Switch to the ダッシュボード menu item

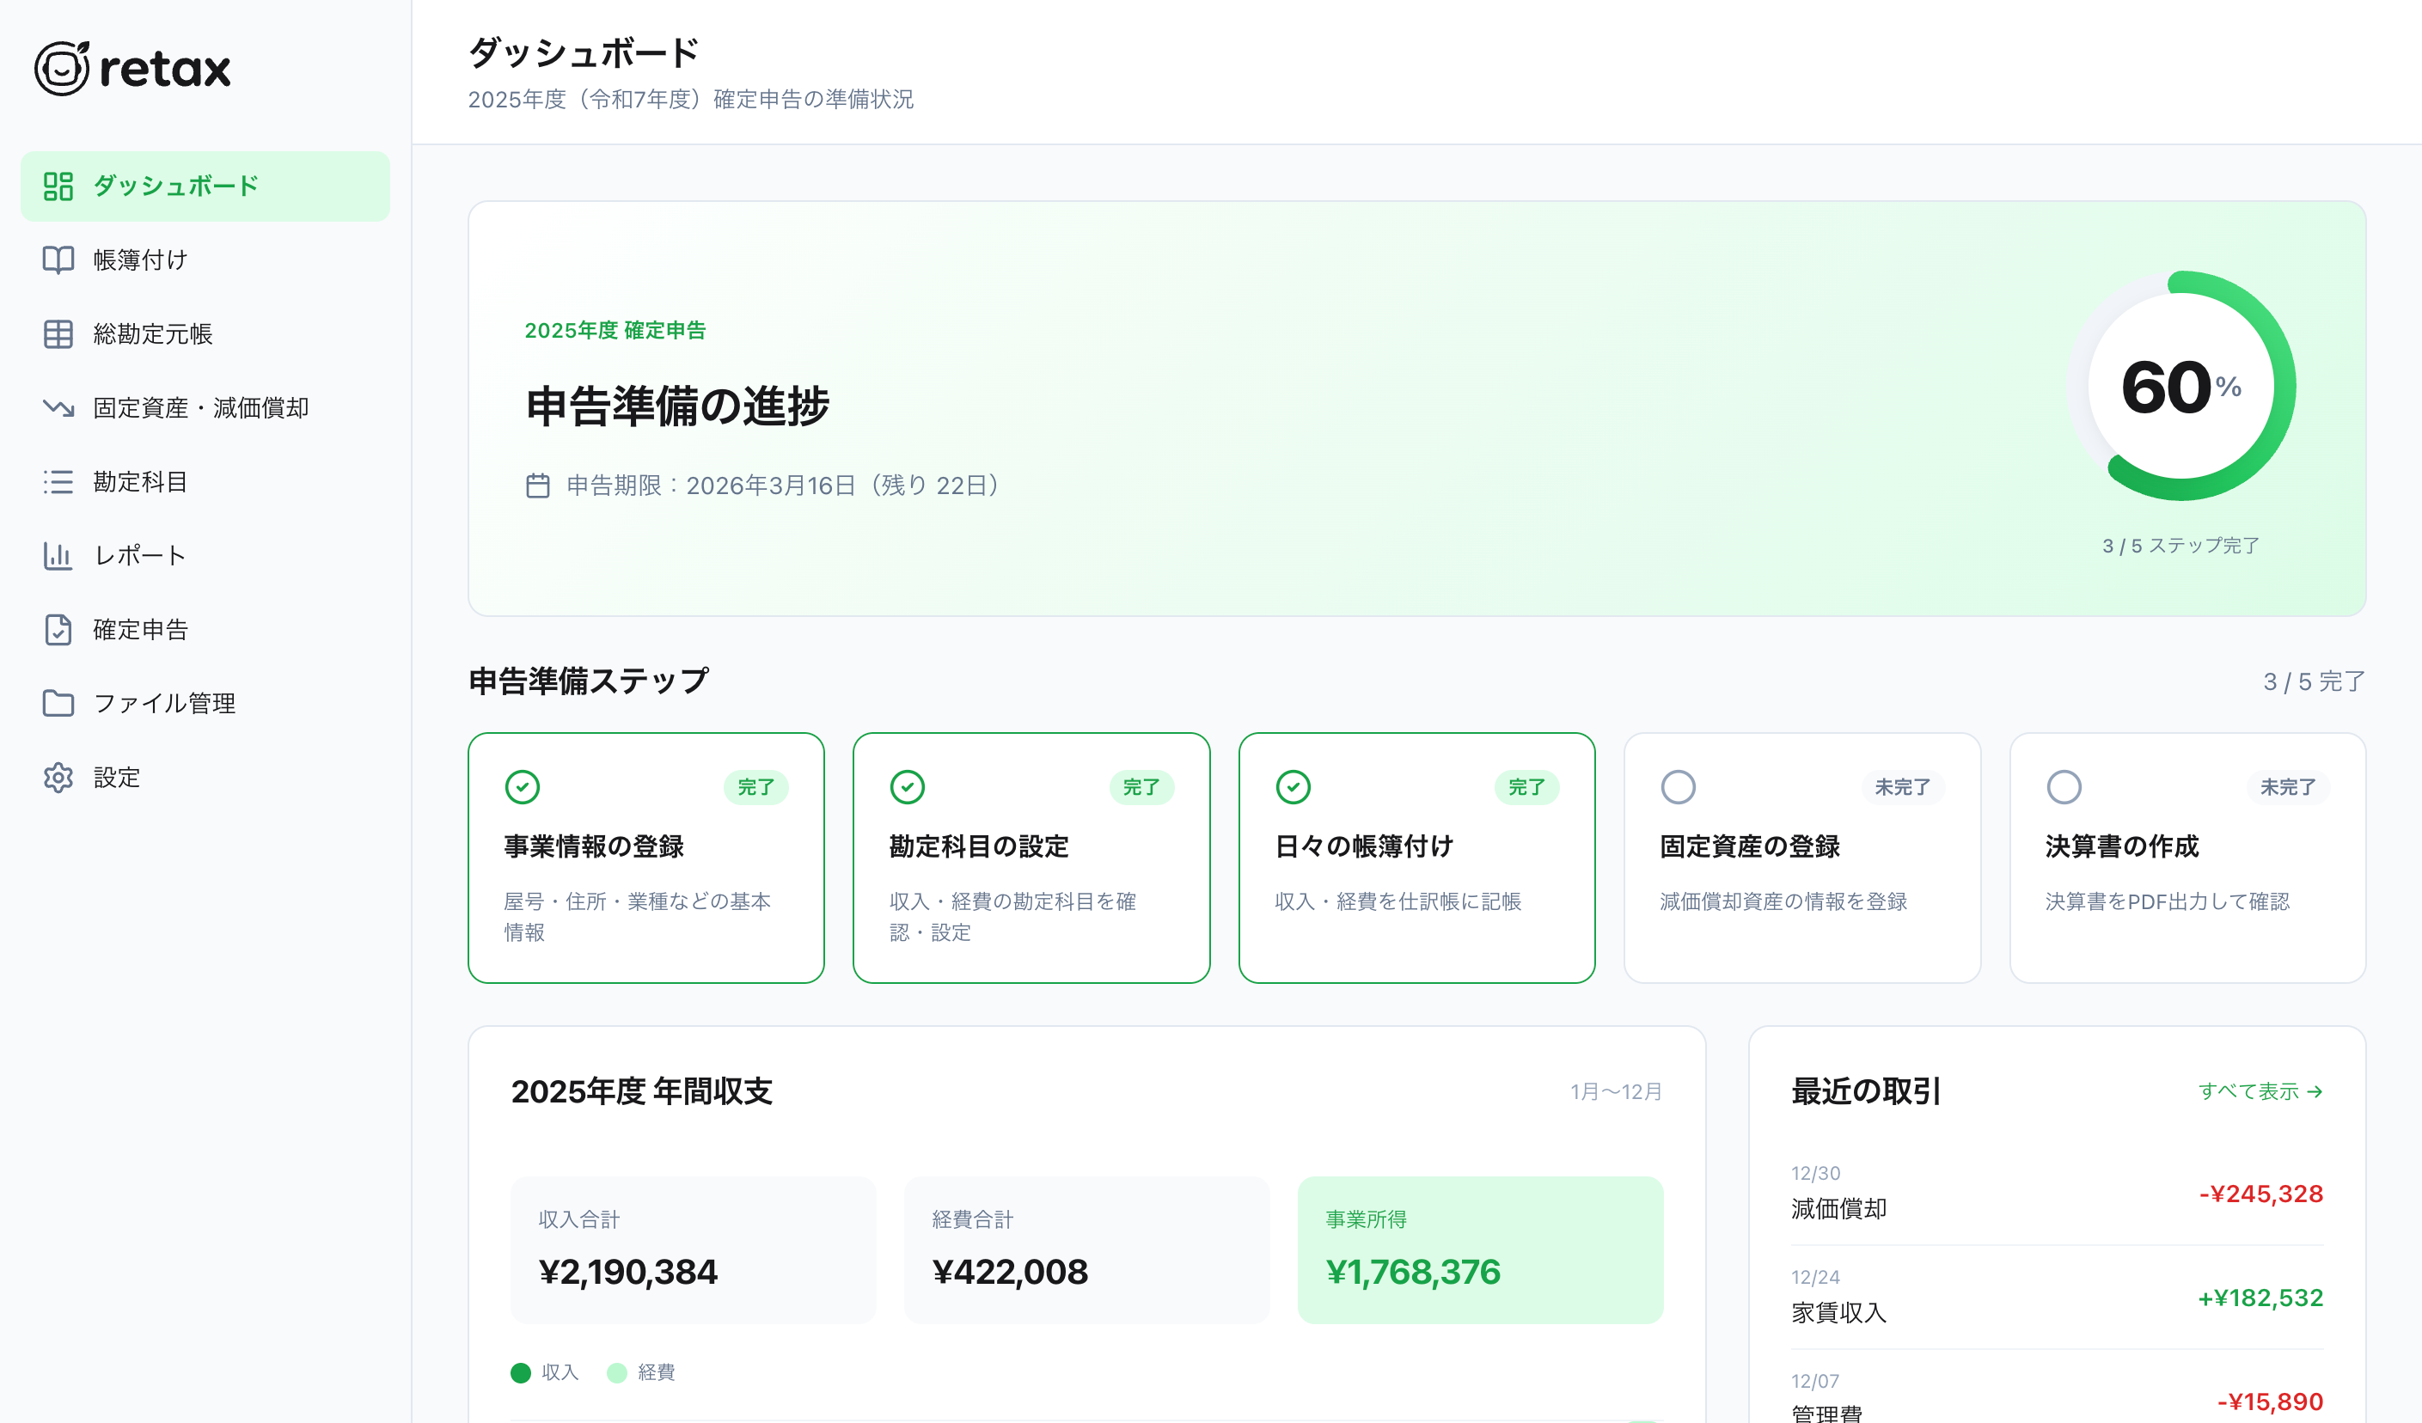(x=174, y=186)
